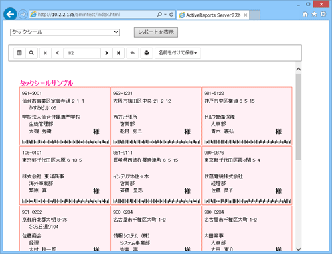
Task: Click the 経理部 department line
Action: (x=218, y=184)
